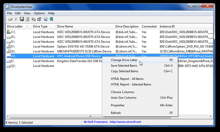Click the Yes value in the C:\ row

(x=144, y=32)
